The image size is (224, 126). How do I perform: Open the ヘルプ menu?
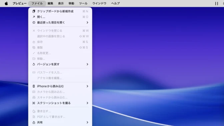[115, 3]
